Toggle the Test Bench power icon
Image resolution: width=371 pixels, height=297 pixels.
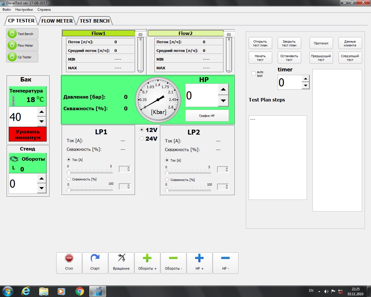(x=12, y=34)
